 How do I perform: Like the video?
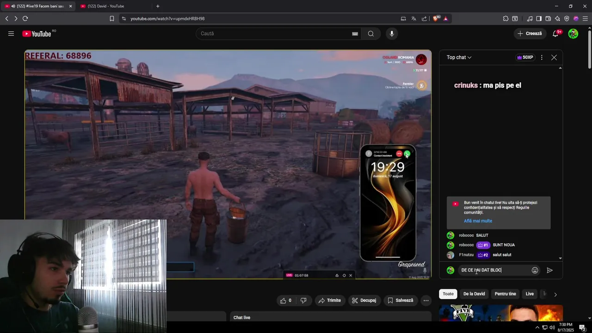click(286, 301)
